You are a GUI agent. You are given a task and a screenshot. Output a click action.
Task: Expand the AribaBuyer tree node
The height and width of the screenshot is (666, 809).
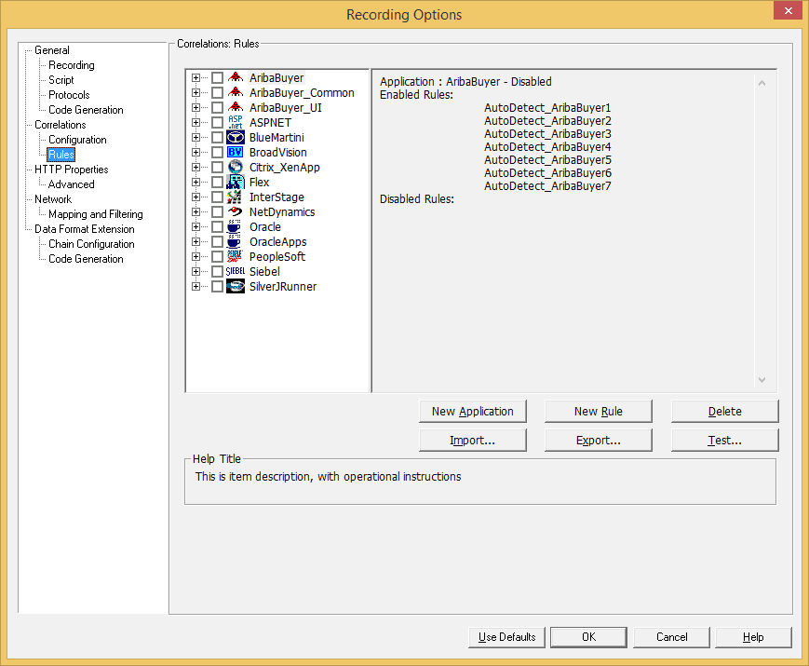(196, 78)
